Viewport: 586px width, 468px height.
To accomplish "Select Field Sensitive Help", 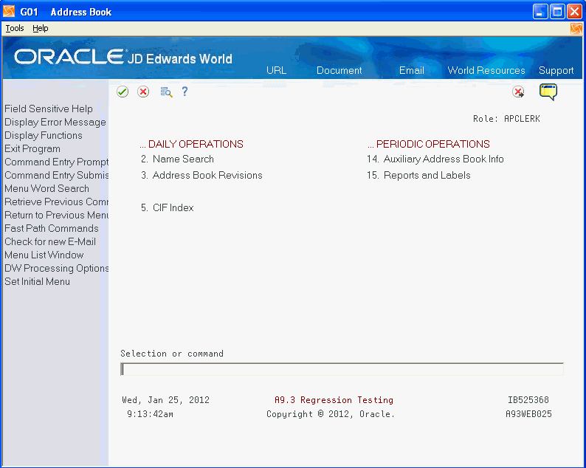I will [49, 109].
